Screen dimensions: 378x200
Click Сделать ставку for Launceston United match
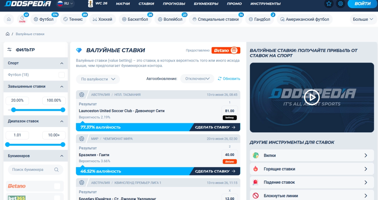215,127
